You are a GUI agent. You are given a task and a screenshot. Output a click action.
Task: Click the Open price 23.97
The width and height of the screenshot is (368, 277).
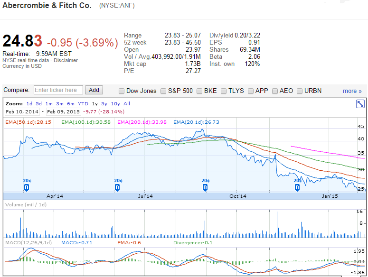[193, 50]
